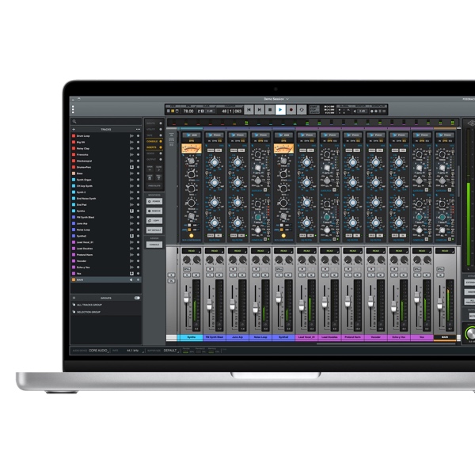Open the Synths channel READ automation menu

pyautogui.click(x=192, y=251)
